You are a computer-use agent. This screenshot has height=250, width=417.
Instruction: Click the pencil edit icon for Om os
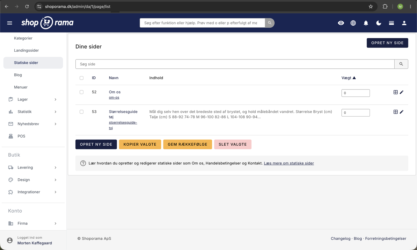[x=402, y=92]
